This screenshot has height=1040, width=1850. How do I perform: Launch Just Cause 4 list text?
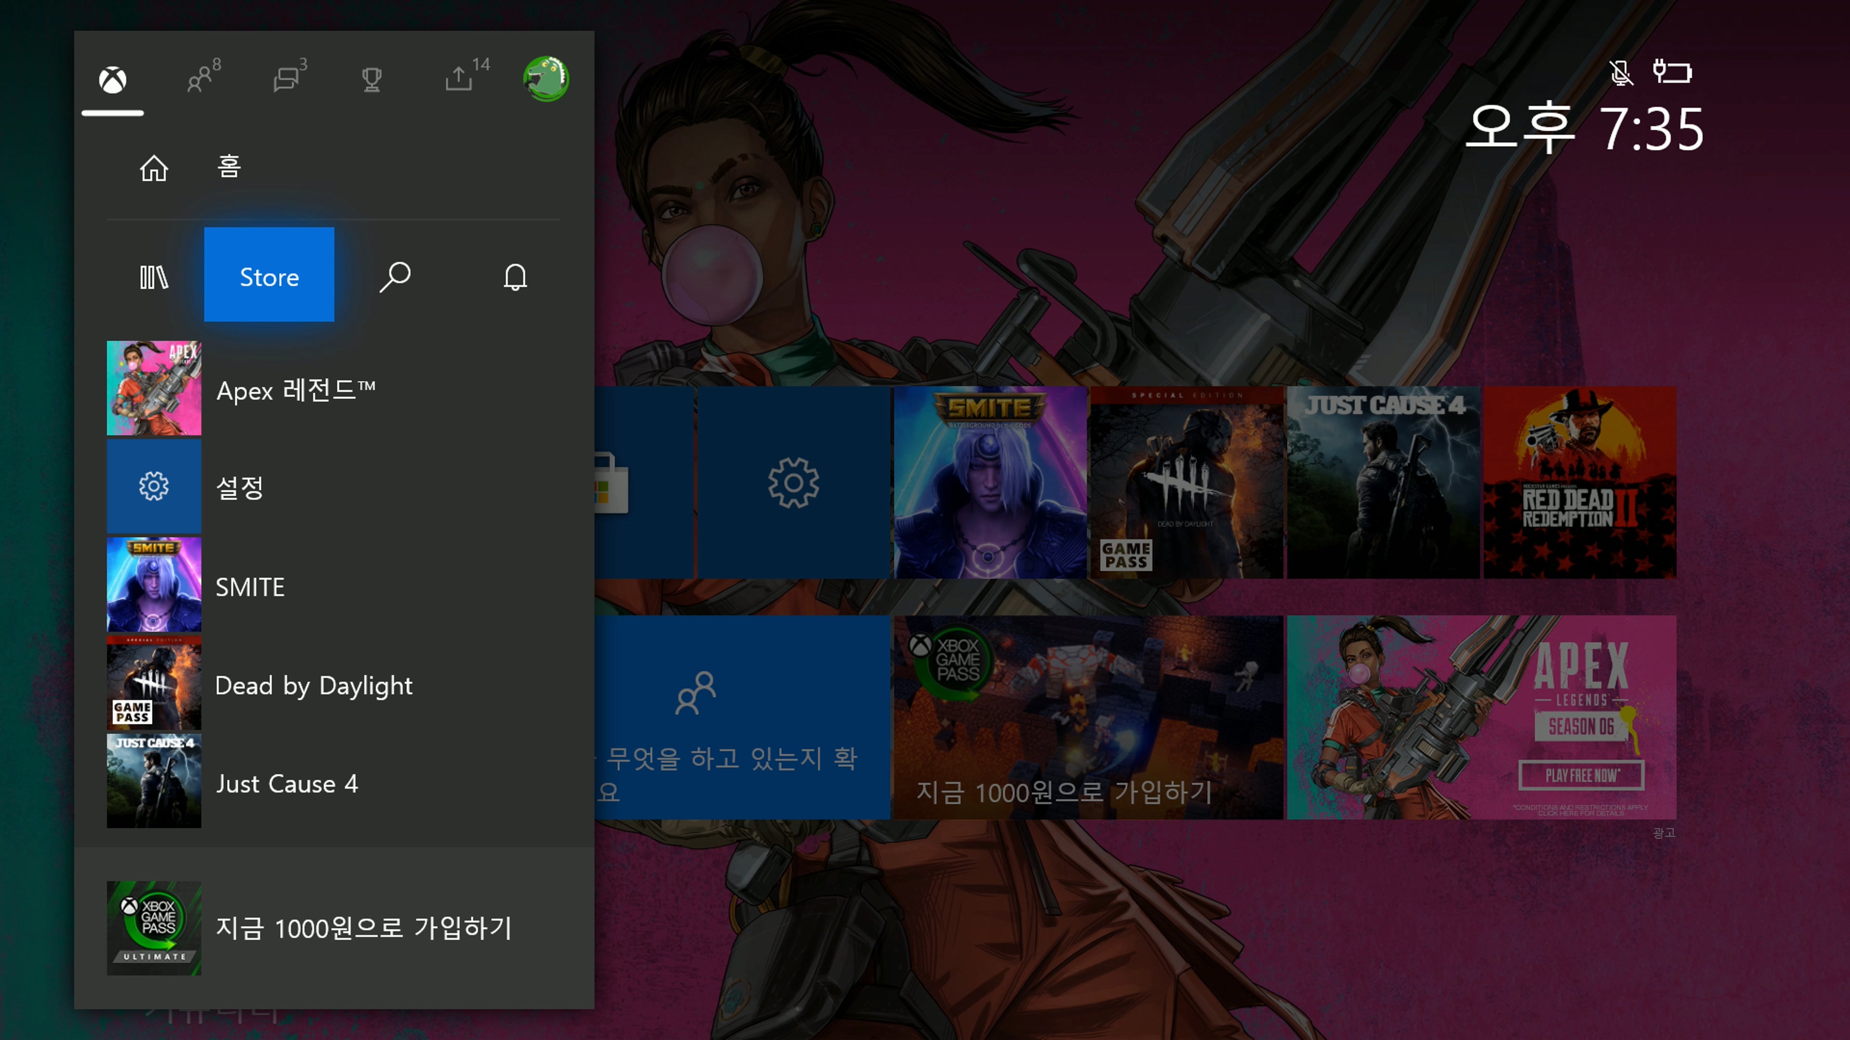pos(287,784)
